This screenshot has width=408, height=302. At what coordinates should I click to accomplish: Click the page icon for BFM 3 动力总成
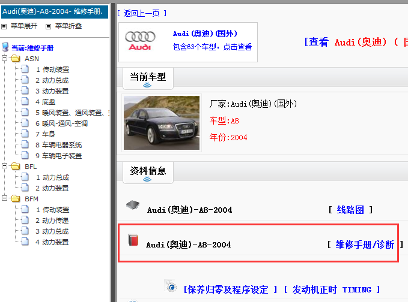[x=25, y=231]
